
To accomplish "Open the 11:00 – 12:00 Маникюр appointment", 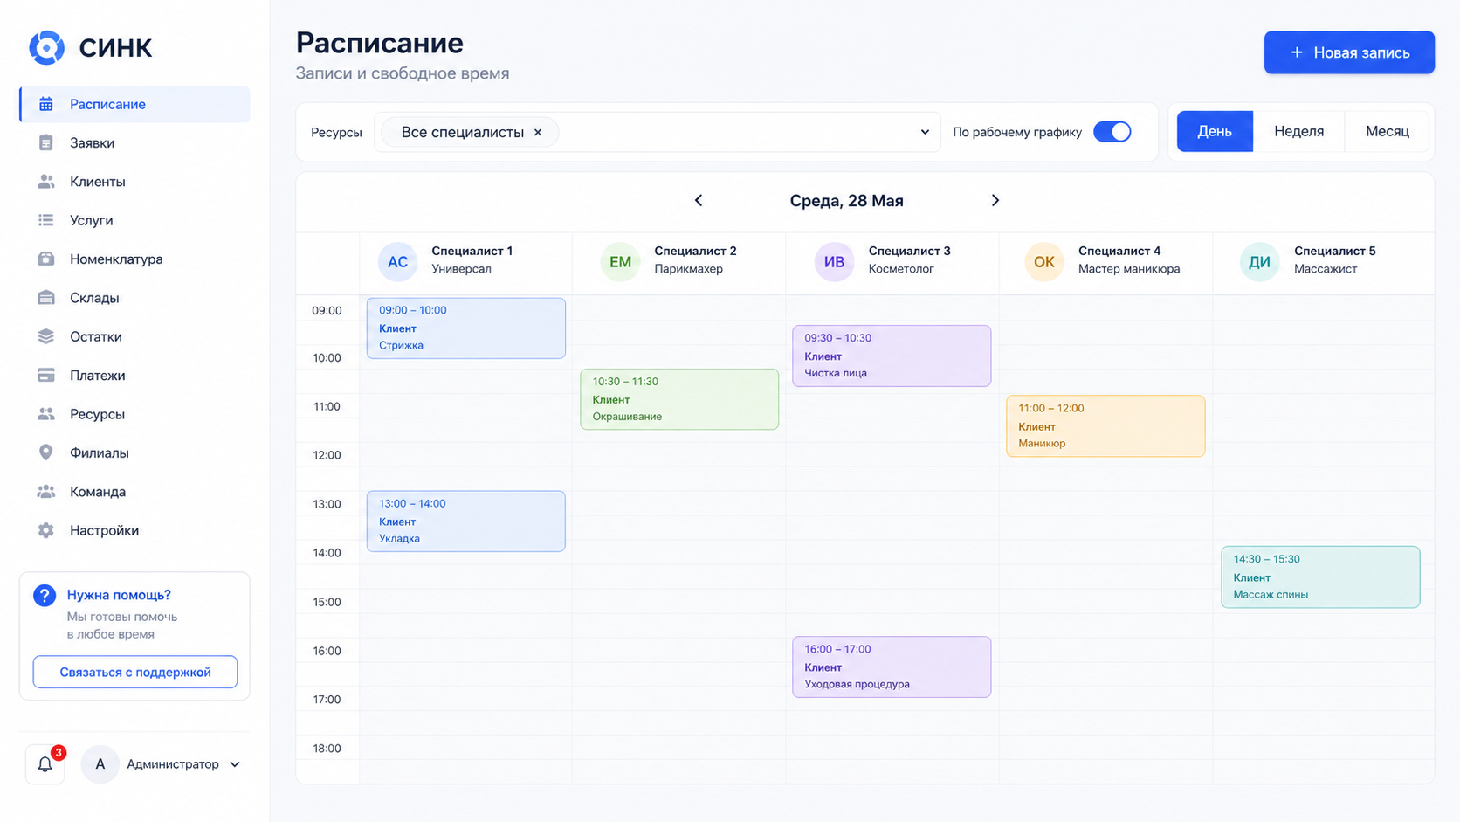I will coord(1105,426).
